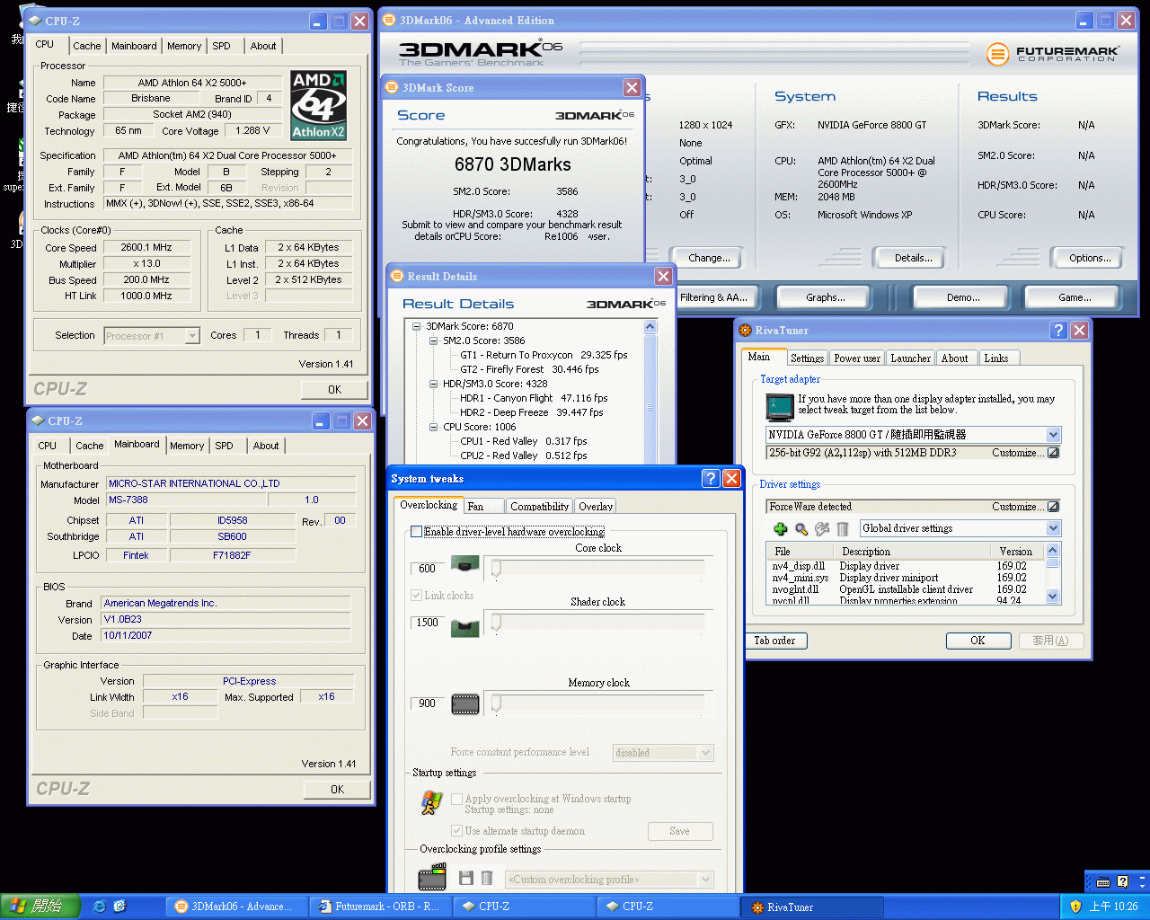1150x920 pixels.
Task: Click the help question-mark in RivaTuner title bar
Action: pos(1058,330)
